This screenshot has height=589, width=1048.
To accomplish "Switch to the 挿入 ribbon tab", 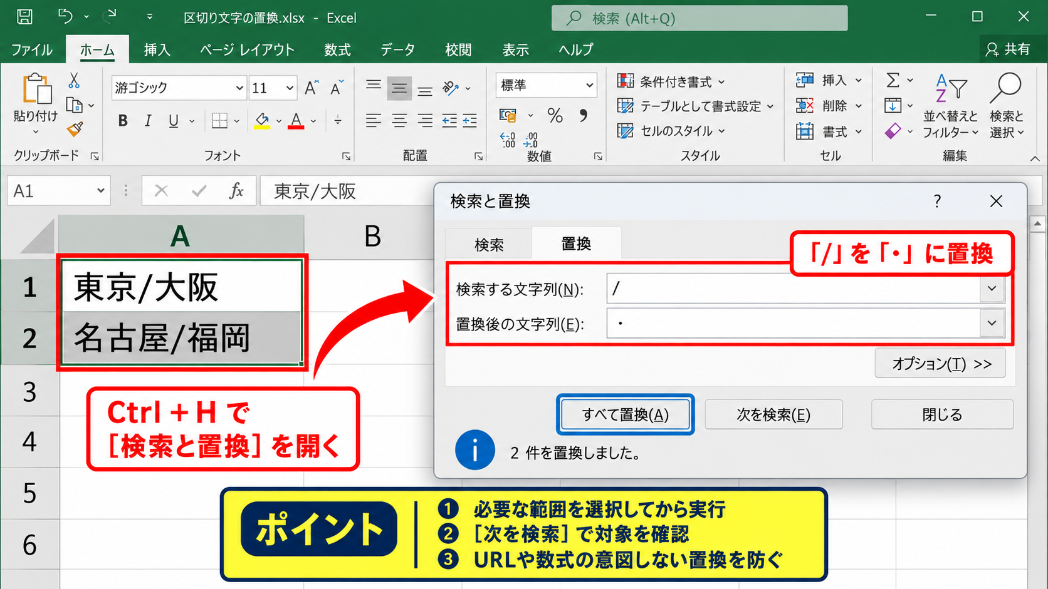I will (157, 50).
